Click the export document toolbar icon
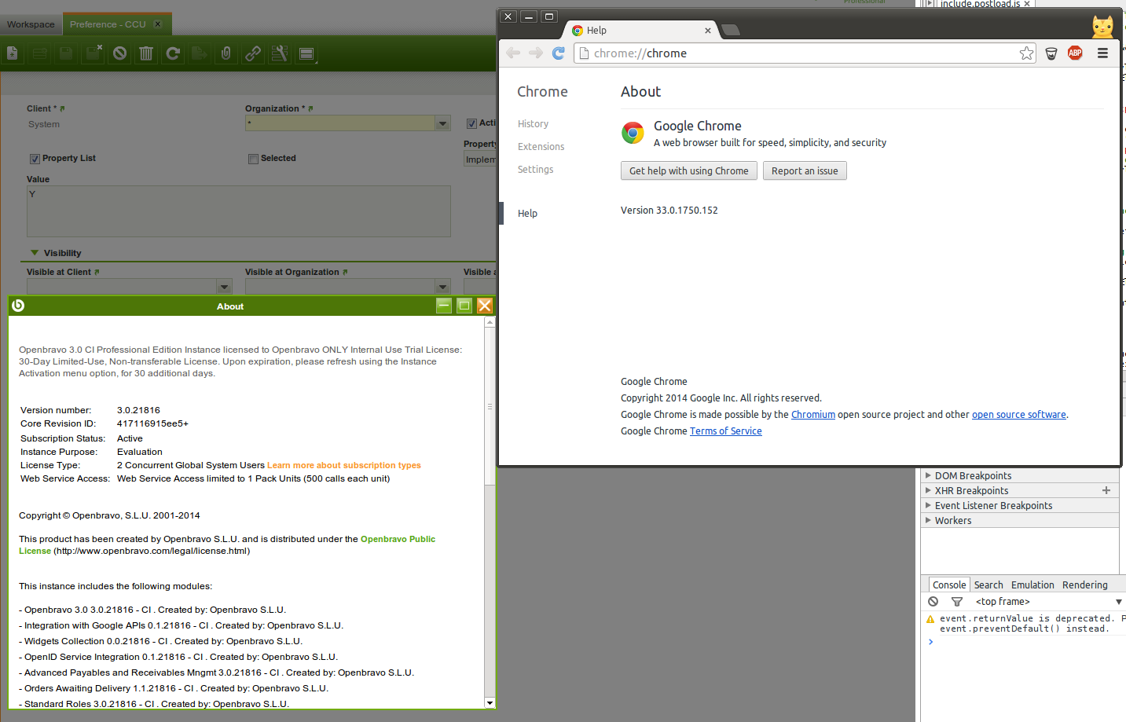This screenshot has height=722, width=1126. pyautogui.click(x=200, y=53)
